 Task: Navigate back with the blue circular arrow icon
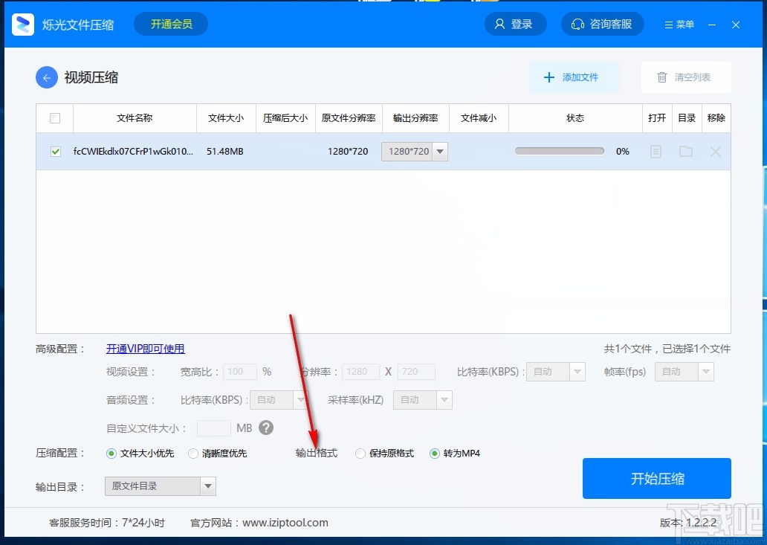[x=46, y=78]
